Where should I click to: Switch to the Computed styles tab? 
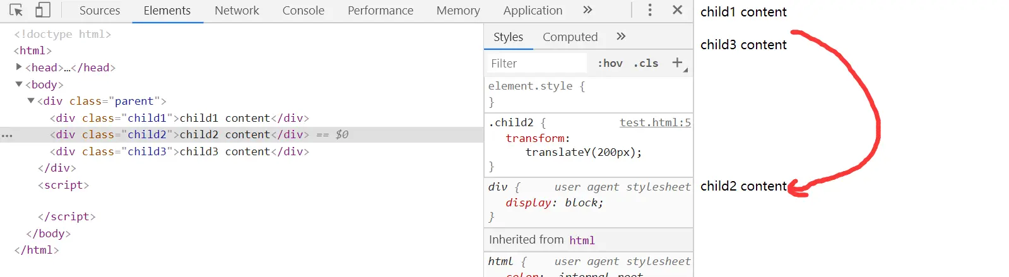570,37
